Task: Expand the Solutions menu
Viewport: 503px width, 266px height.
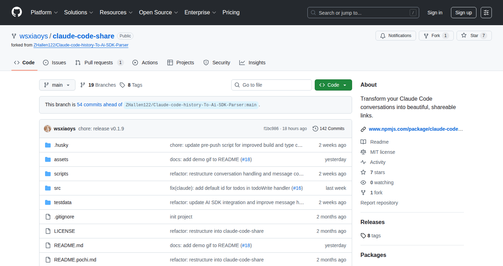Action: pos(79,12)
